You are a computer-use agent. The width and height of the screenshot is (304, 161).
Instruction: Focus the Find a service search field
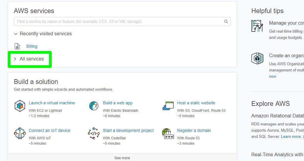[122, 22]
